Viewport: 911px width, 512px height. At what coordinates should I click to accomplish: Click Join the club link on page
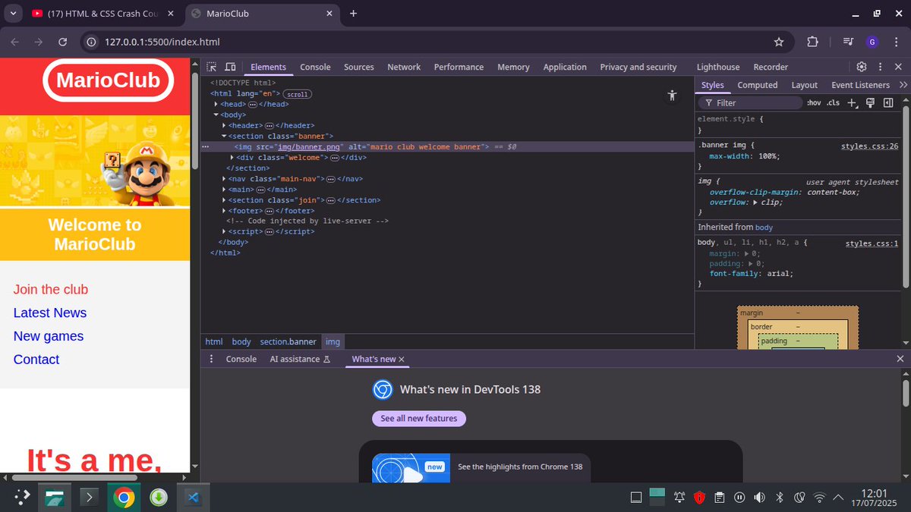pyautogui.click(x=51, y=289)
